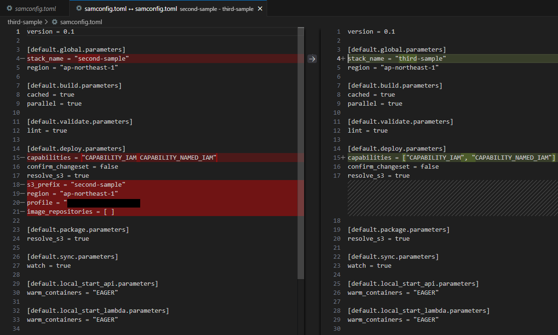Image resolution: width=558 pixels, height=335 pixels.
Task: Close the samconfig.toml diff tab
Action: point(260,9)
